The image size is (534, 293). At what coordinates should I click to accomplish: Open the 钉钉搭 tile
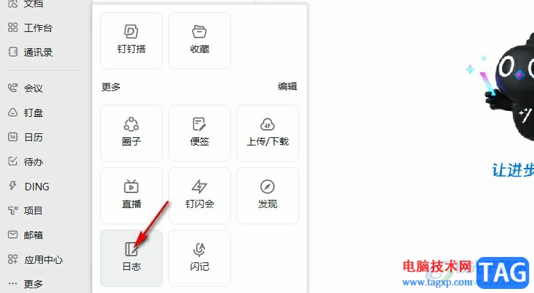click(x=131, y=41)
